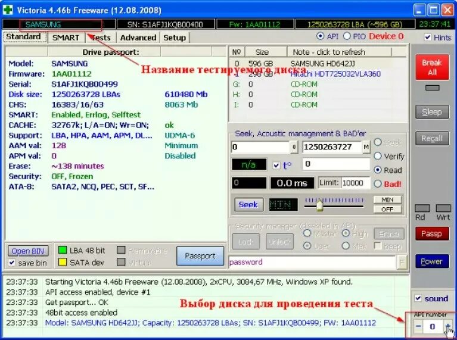The width and height of the screenshot is (457, 340).
Task: Click the small 0 button beside start LBA
Action: point(294,147)
